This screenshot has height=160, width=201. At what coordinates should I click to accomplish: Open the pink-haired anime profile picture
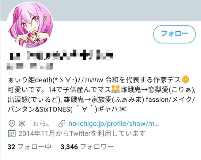coord(30,25)
